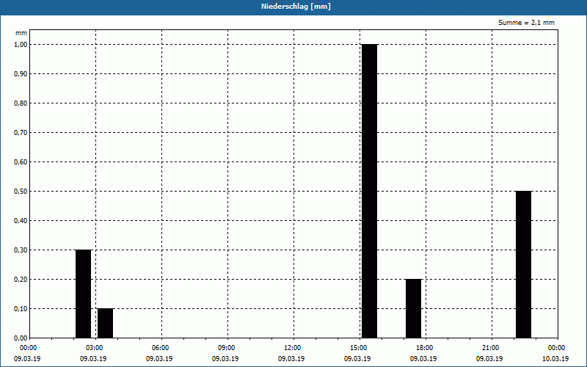Viewport: 587px width, 367px height.
Task: Click the 0,10 y-axis label
Action: [21, 309]
